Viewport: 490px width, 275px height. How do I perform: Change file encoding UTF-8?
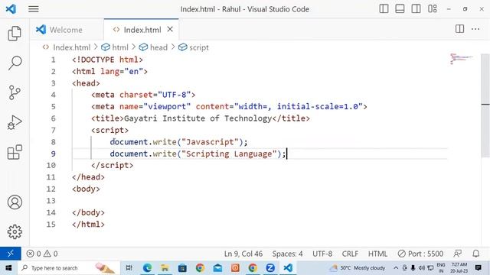click(x=322, y=254)
